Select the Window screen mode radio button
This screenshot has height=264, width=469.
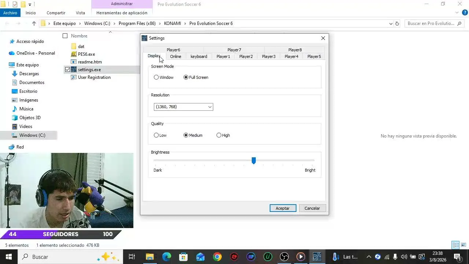[x=156, y=77]
